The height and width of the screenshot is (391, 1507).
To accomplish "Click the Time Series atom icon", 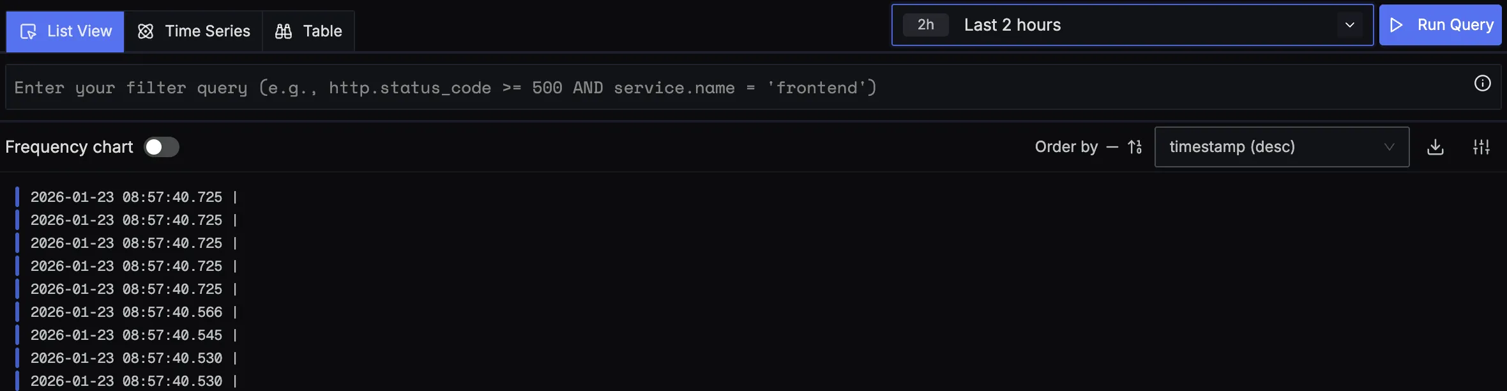I will (x=146, y=31).
